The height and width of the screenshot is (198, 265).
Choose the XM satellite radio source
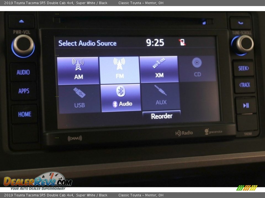click(x=159, y=69)
